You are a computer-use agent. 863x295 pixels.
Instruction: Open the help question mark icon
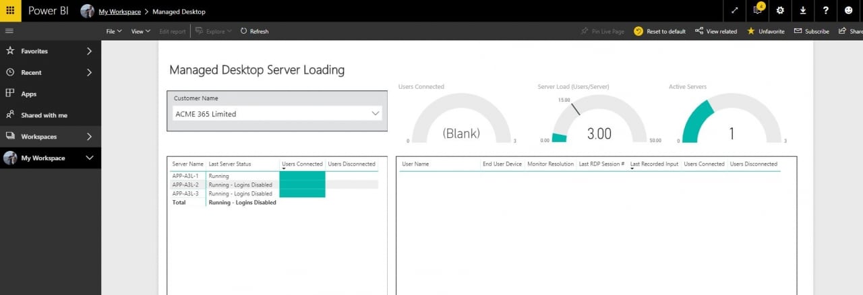coord(825,11)
